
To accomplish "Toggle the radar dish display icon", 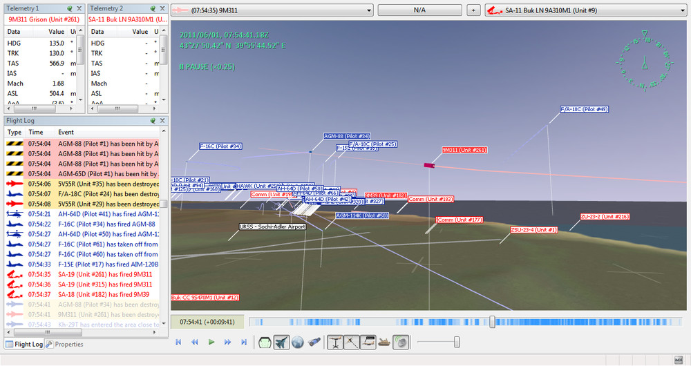I will tap(401, 343).
